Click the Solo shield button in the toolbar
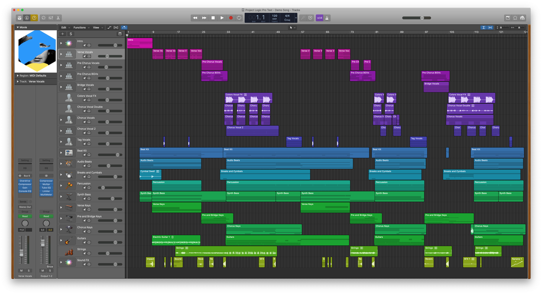542x294 pixels. [310, 18]
